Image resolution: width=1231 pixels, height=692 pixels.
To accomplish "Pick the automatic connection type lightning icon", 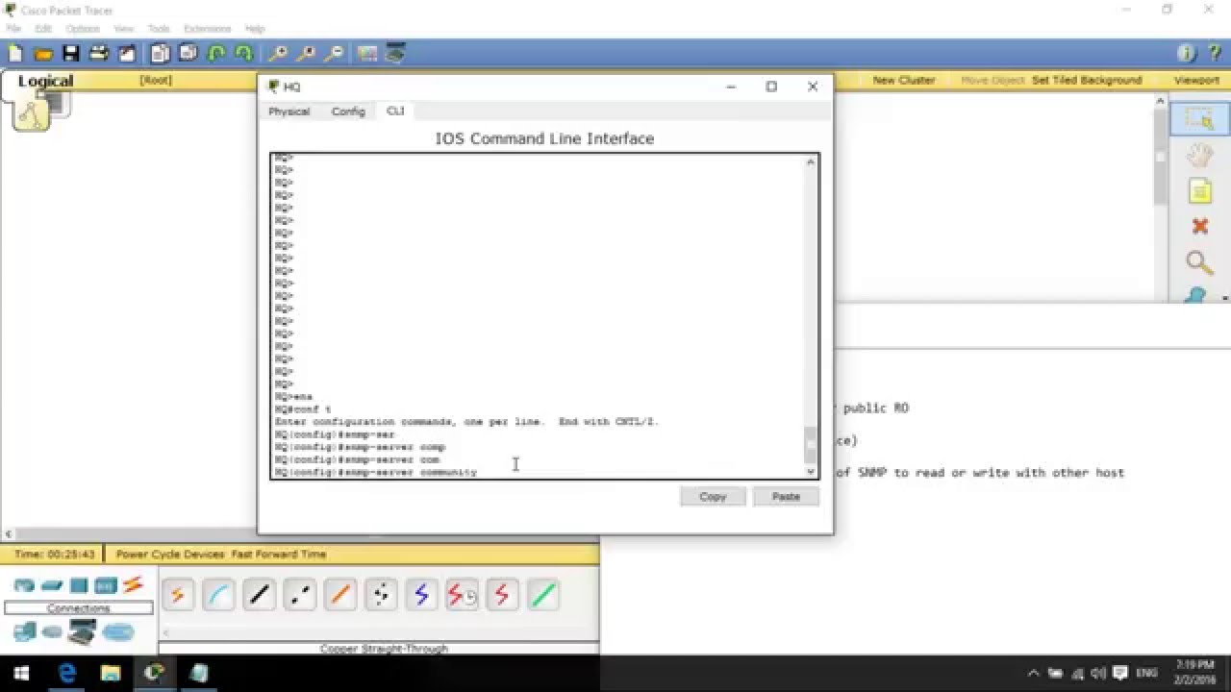I will tap(178, 595).
